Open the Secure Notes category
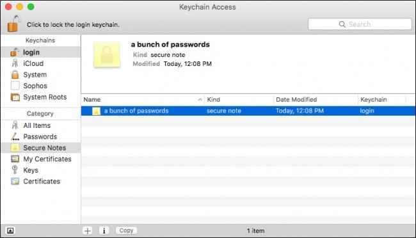The image size is (416, 238). point(40,148)
